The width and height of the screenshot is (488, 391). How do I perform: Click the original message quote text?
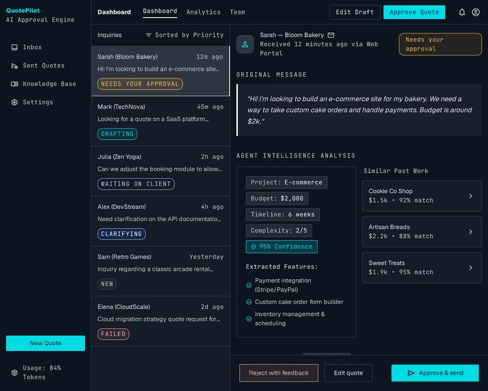(x=359, y=110)
